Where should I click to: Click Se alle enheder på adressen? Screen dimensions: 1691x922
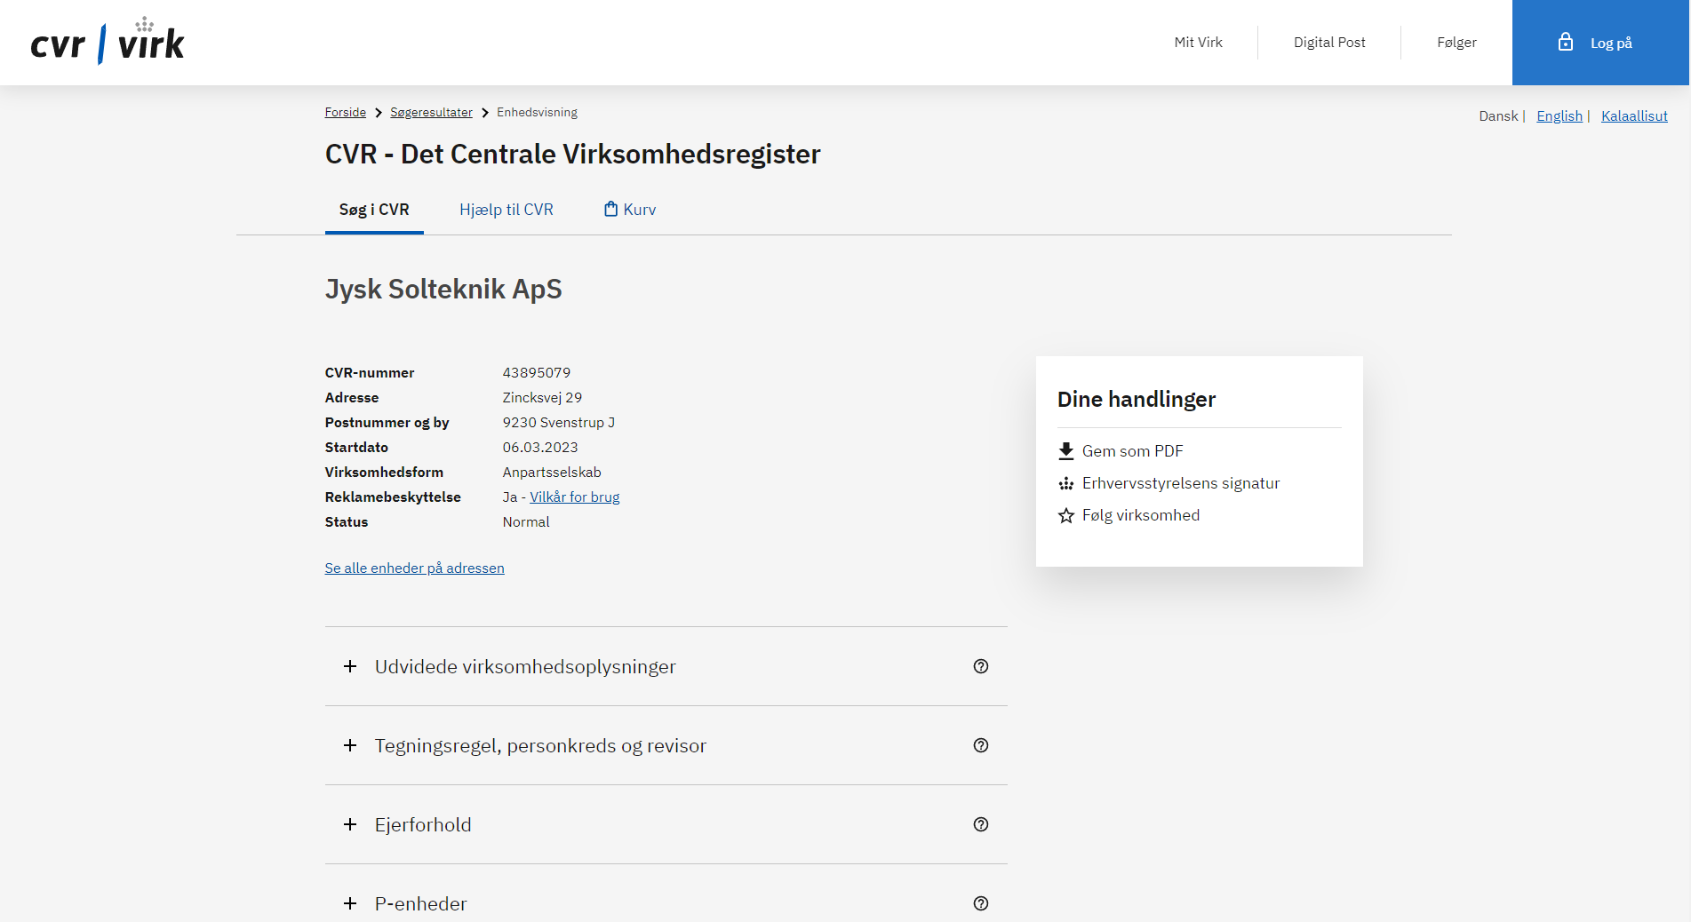415,568
